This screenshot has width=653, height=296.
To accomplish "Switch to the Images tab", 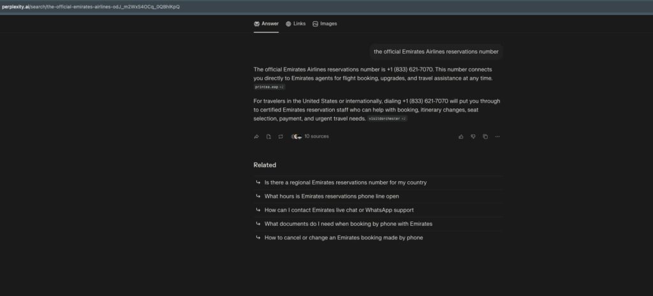I will (x=325, y=24).
